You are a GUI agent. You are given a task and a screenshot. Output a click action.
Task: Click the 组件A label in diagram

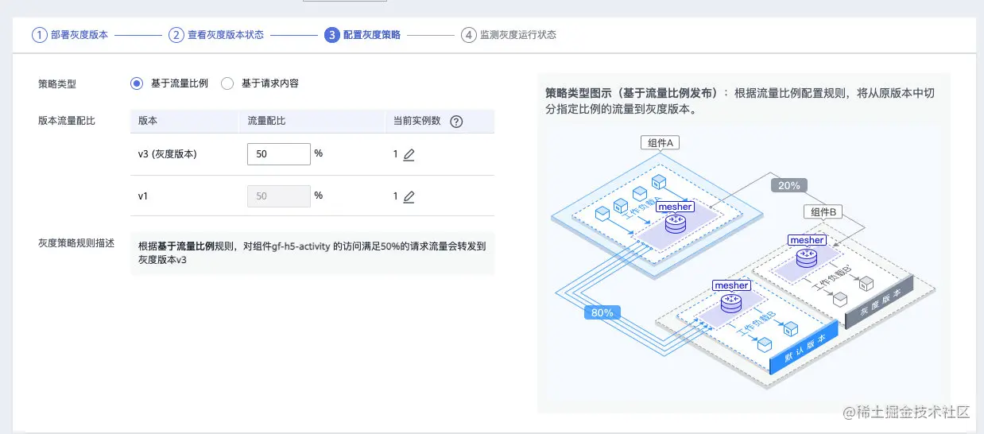(660, 143)
